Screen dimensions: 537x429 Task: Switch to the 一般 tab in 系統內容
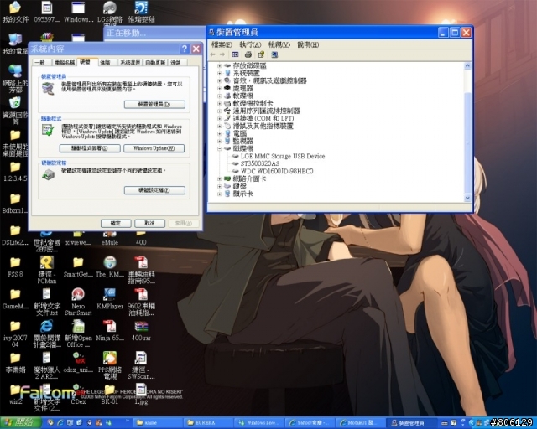click(40, 63)
